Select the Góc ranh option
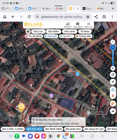The width and height of the screenshot is (117, 140). tap(70, 32)
